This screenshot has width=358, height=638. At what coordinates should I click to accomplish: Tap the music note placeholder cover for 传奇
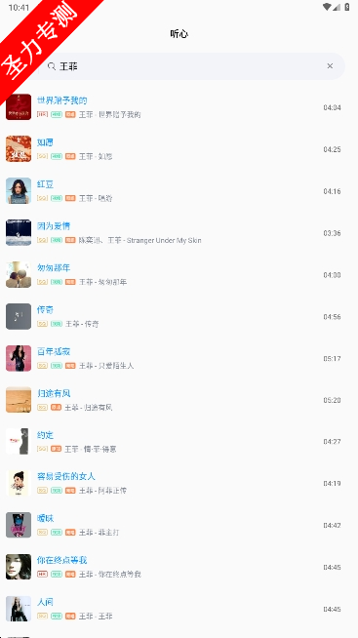click(19, 316)
